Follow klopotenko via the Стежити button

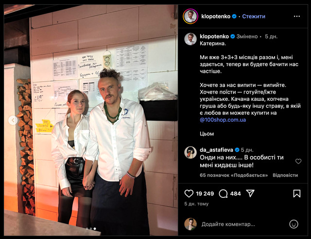tap(254, 16)
